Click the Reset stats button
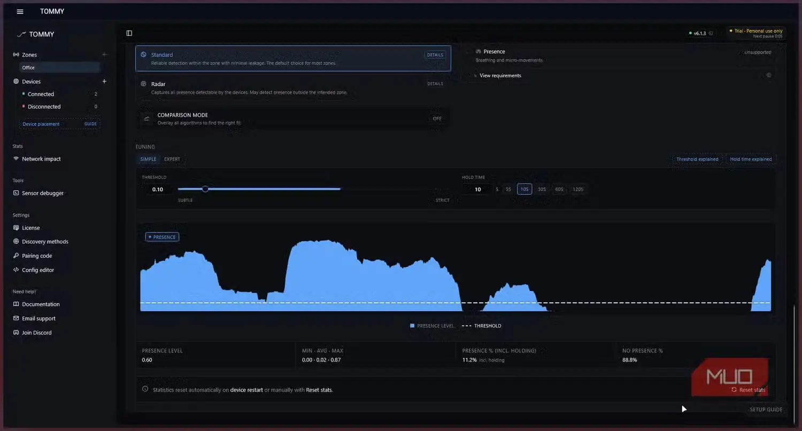This screenshot has width=802, height=431. click(x=749, y=390)
